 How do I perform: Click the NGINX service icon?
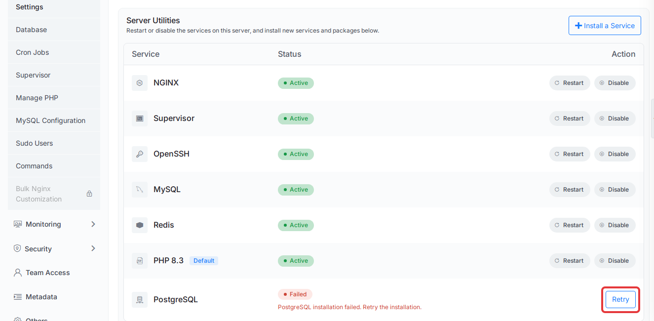[x=140, y=83]
